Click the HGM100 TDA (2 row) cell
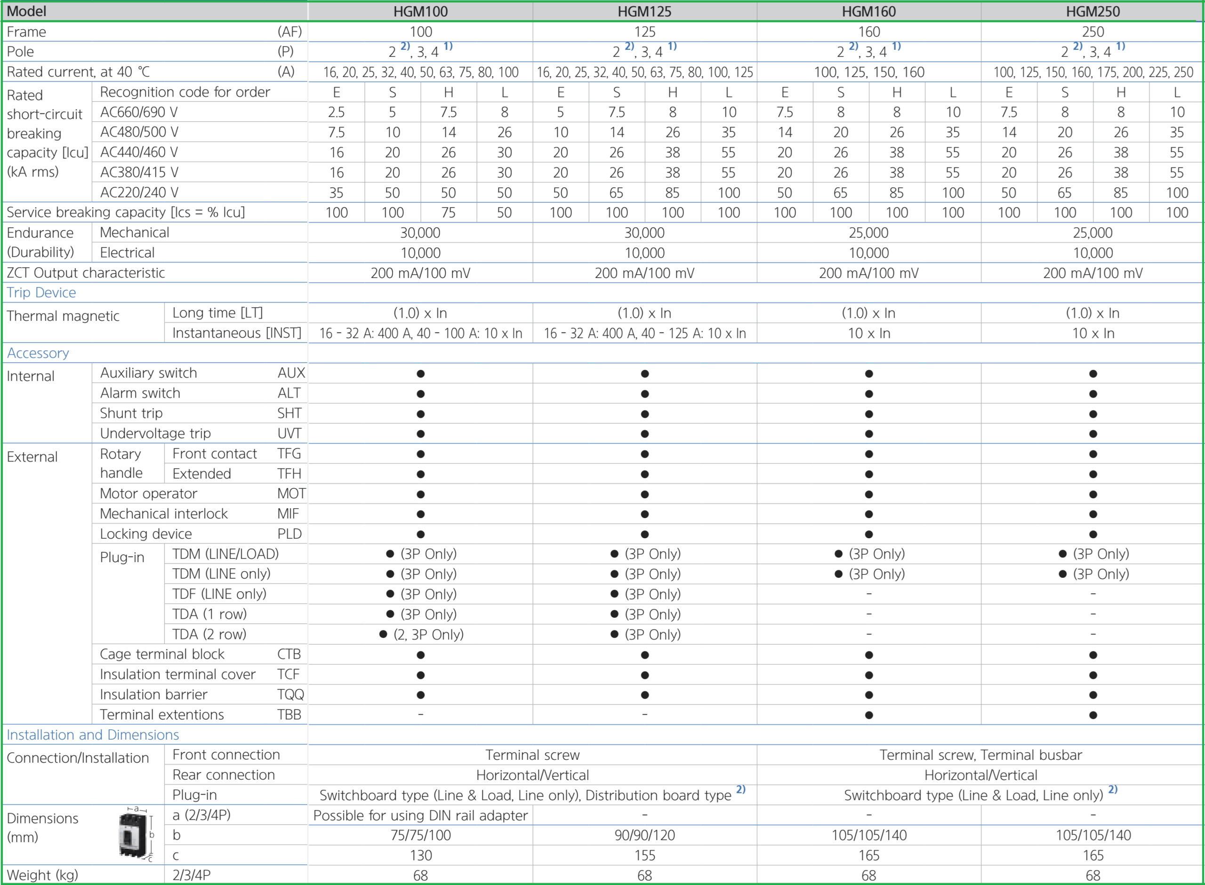Screen dimensions: 1205x885 click(x=421, y=634)
